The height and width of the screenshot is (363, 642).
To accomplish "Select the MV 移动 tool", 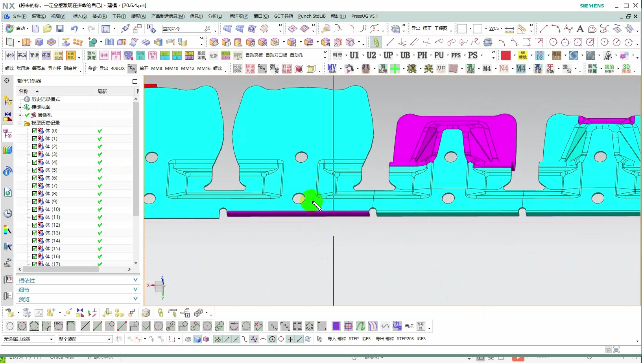I will pyautogui.click(x=332, y=69).
